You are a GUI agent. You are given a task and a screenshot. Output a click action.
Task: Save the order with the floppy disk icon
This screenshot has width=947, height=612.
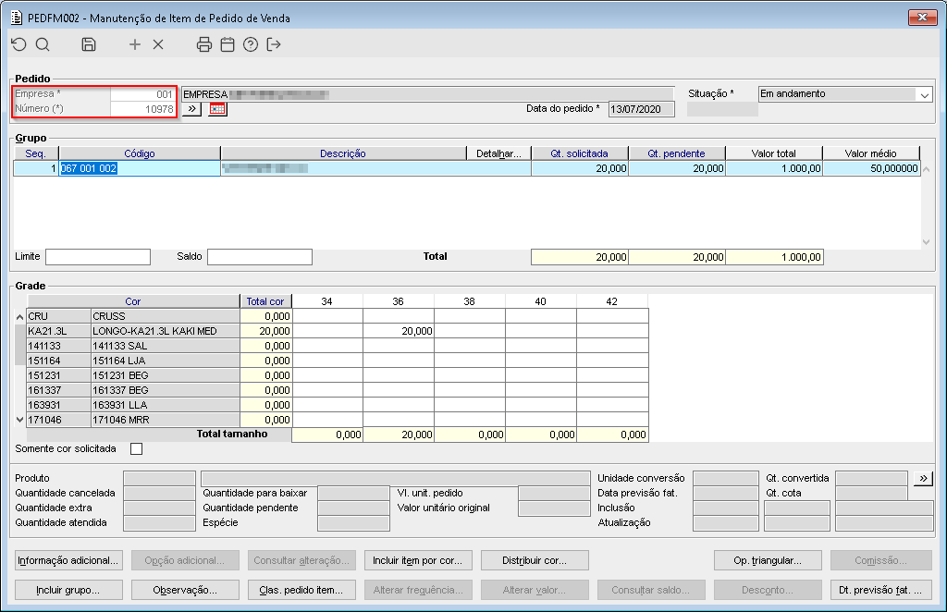click(89, 44)
